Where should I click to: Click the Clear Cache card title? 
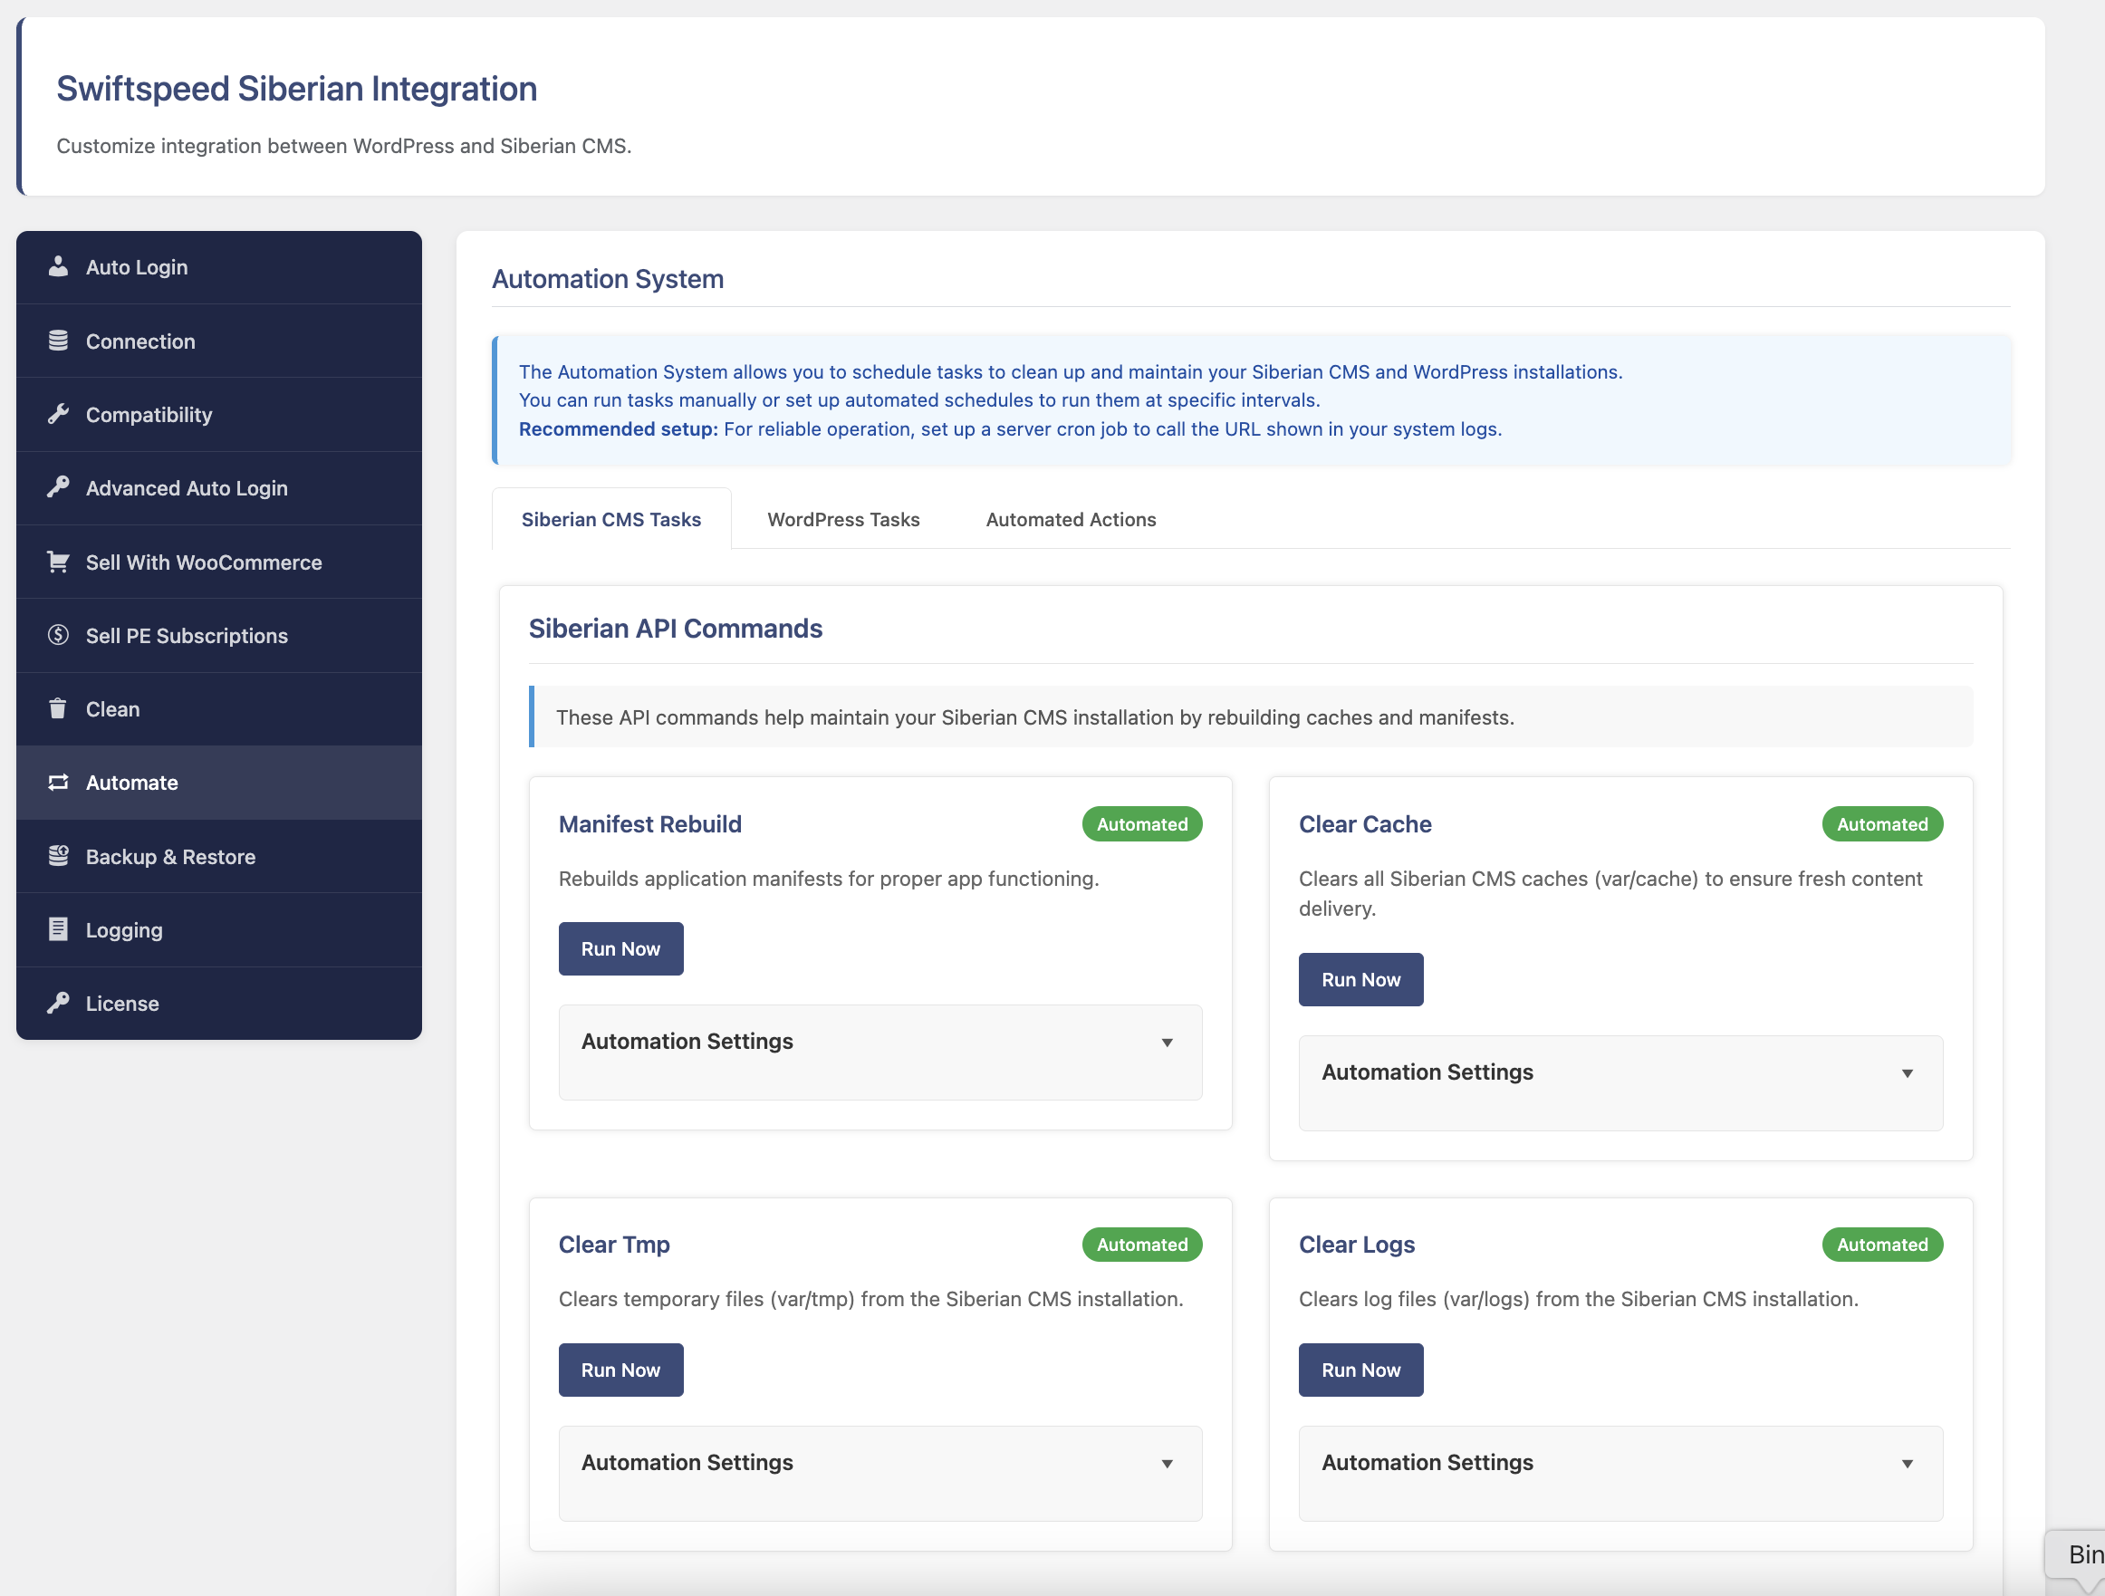tap(1365, 824)
